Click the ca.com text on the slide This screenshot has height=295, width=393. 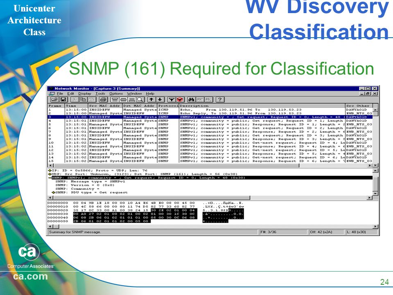(x=30, y=276)
